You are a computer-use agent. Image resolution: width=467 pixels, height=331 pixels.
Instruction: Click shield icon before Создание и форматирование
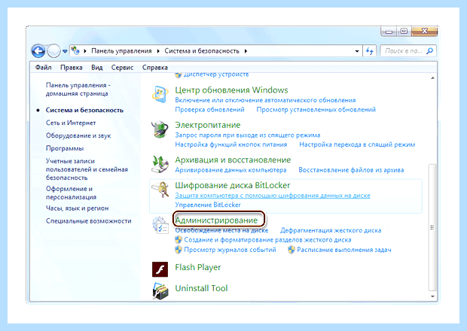click(179, 240)
